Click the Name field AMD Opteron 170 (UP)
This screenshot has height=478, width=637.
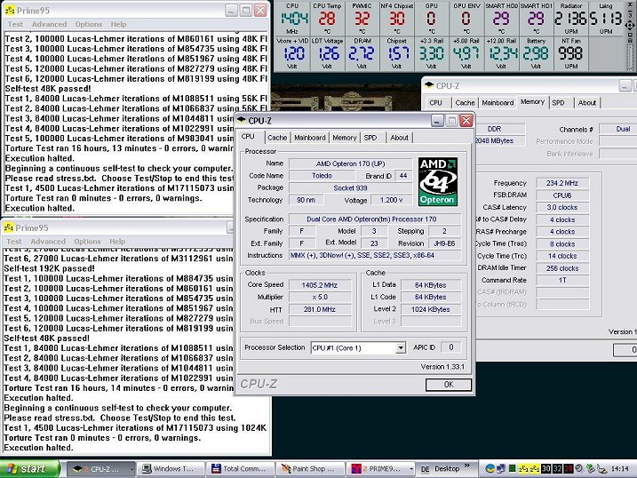[350, 163]
